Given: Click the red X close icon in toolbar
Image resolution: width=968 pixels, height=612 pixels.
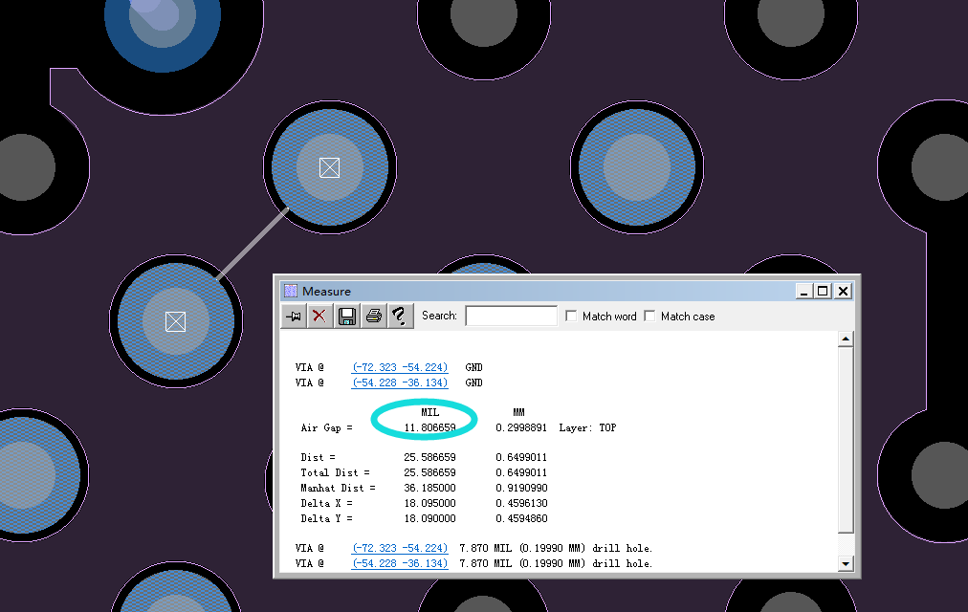Looking at the screenshot, I should point(319,317).
